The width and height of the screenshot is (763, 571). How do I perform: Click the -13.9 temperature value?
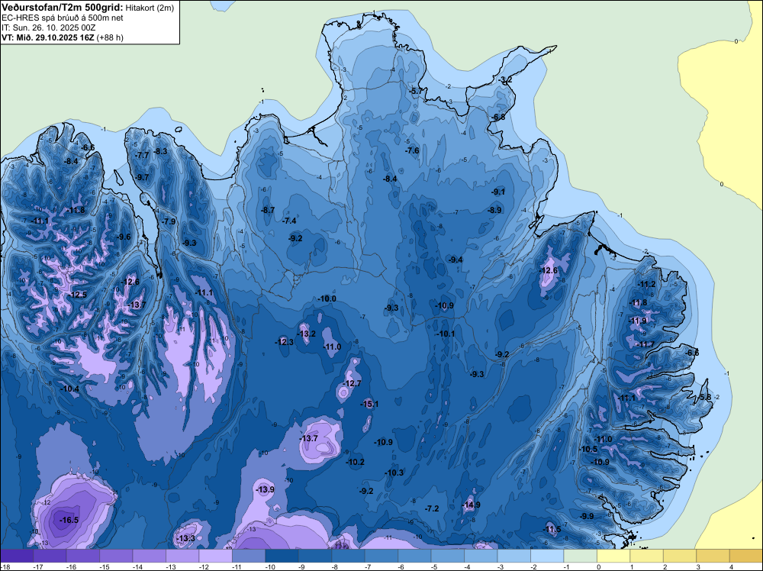(266, 489)
